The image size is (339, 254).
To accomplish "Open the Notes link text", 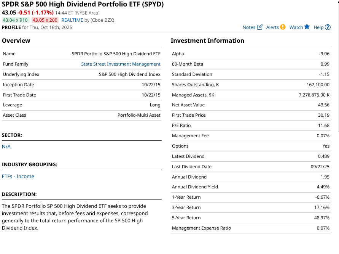I will pyautogui.click(x=249, y=27).
